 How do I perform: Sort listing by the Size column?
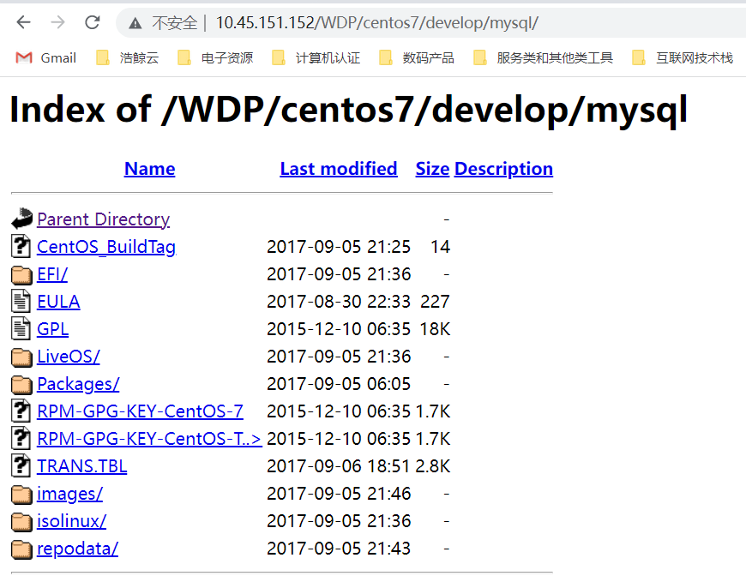(x=432, y=169)
